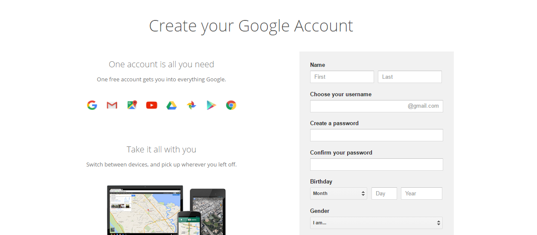Open the Gender 'I am...' dropdown
The image size is (537, 235).
tap(377, 223)
